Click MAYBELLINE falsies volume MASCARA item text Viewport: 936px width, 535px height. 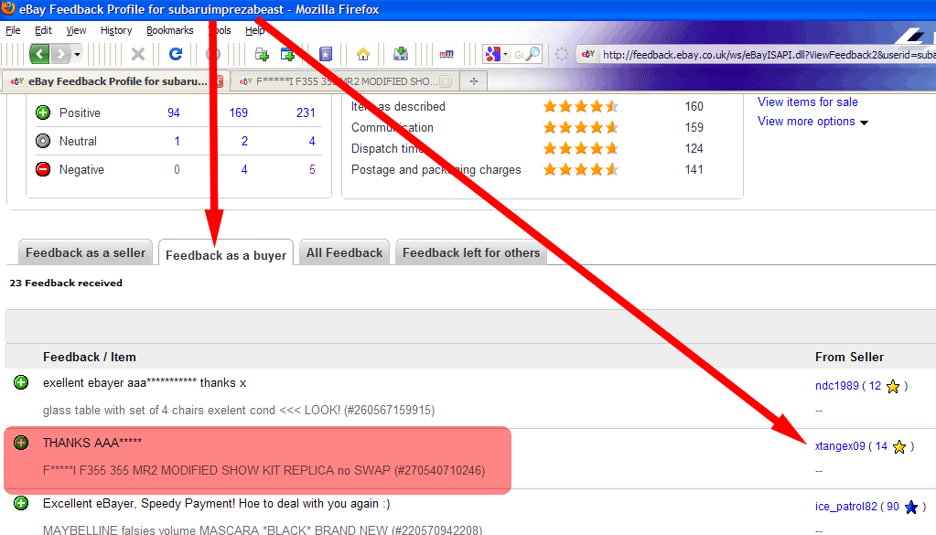(262, 530)
